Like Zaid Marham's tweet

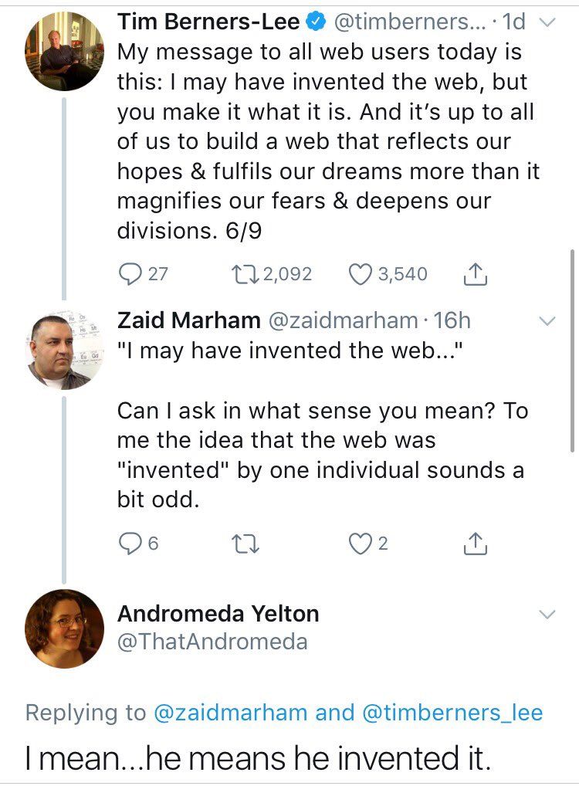coord(361,544)
